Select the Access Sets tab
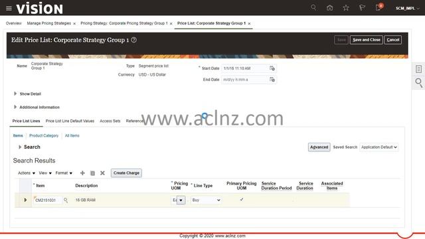Image resolution: width=425 pixels, height=239 pixels. 110,121
